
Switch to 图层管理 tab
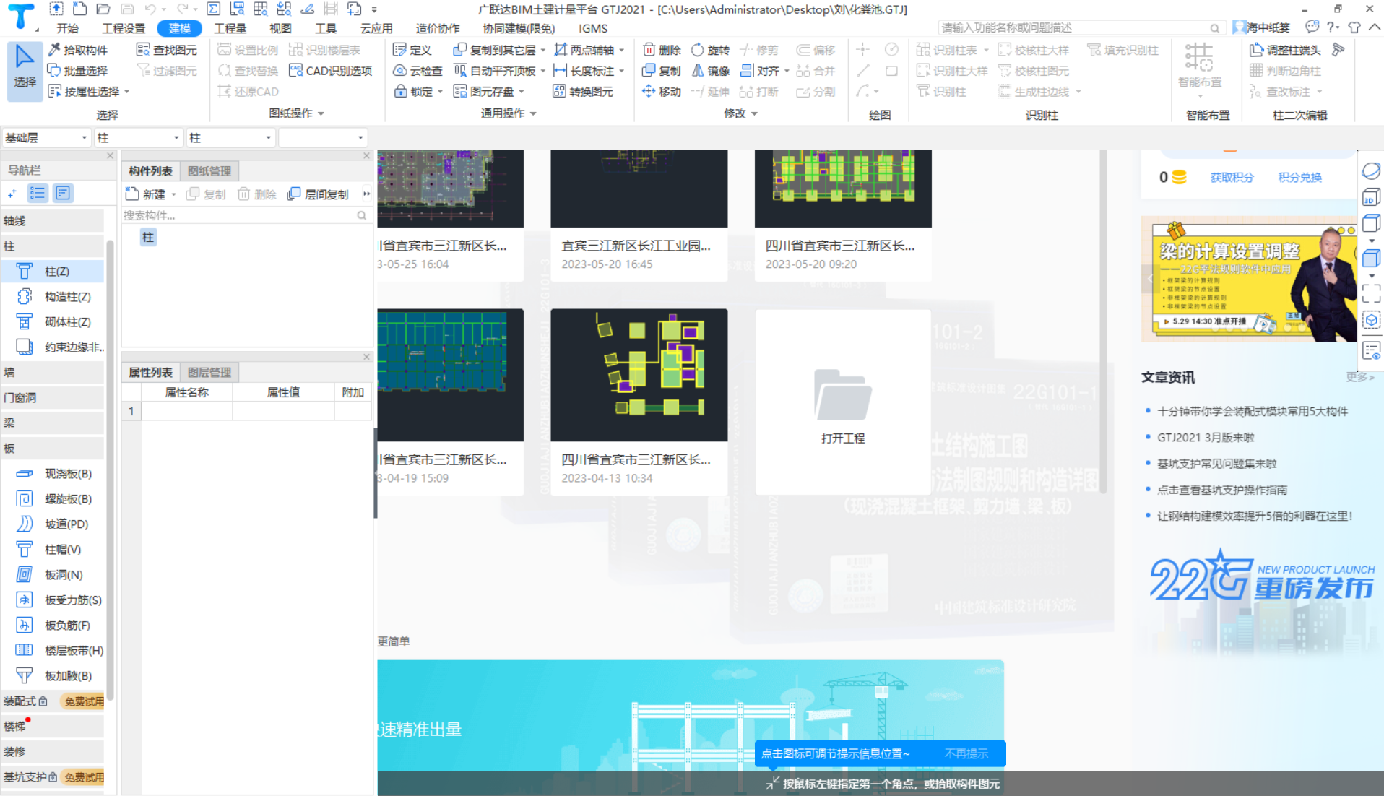(209, 373)
